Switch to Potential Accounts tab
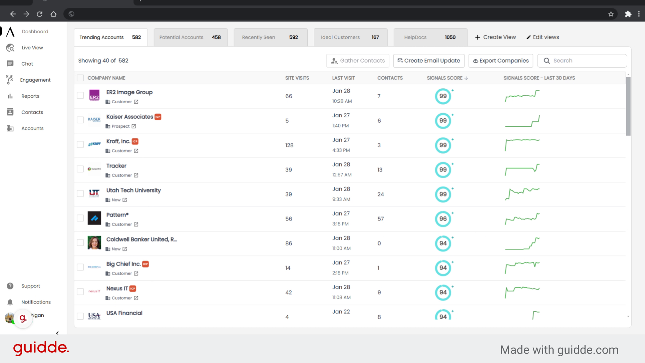This screenshot has height=363, width=645. pyautogui.click(x=190, y=37)
